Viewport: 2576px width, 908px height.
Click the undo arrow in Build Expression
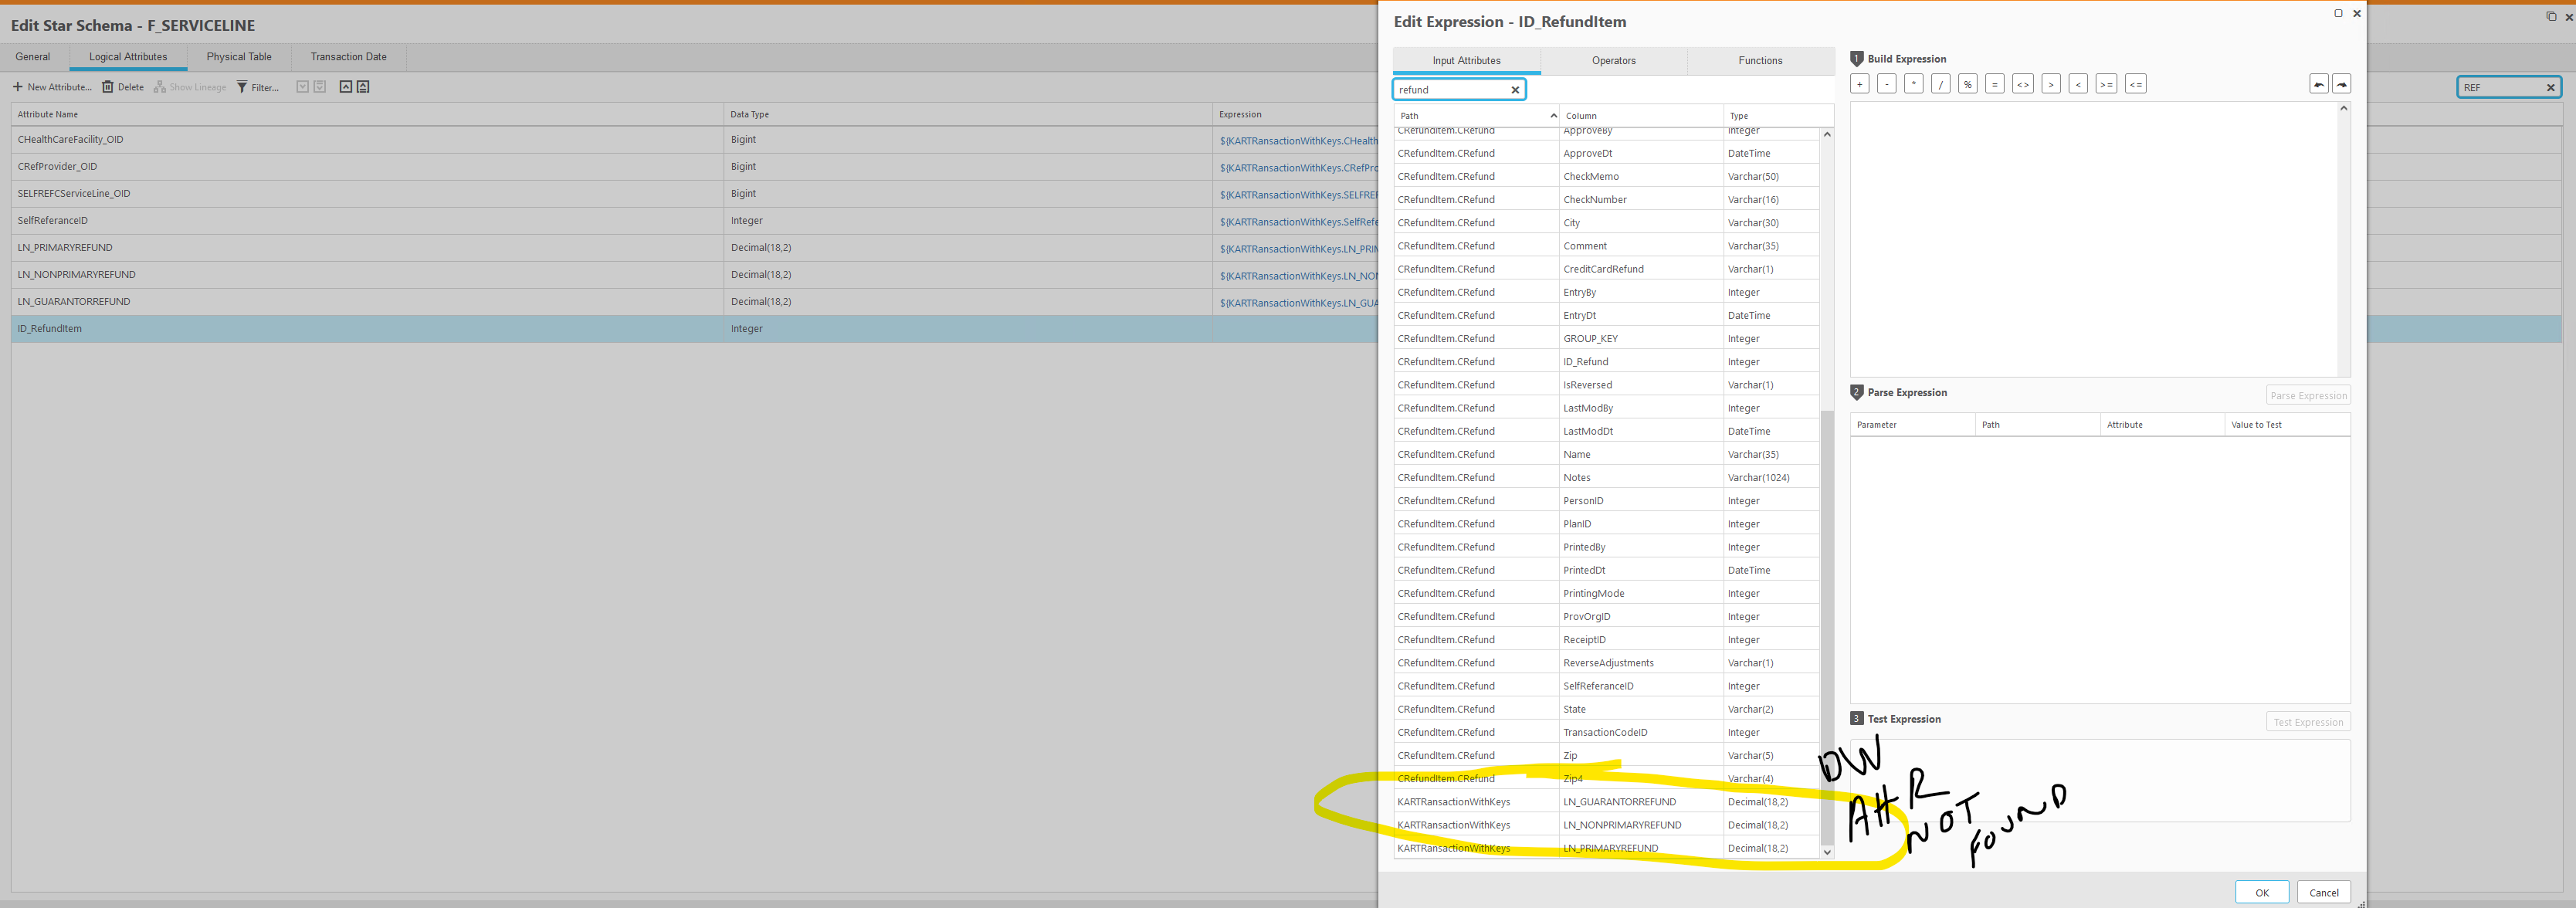(2318, 84)
